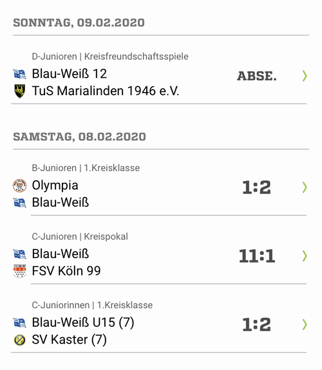Click the Olympia team name
This screenshot has width=322, height=370.
click(55, 185)
